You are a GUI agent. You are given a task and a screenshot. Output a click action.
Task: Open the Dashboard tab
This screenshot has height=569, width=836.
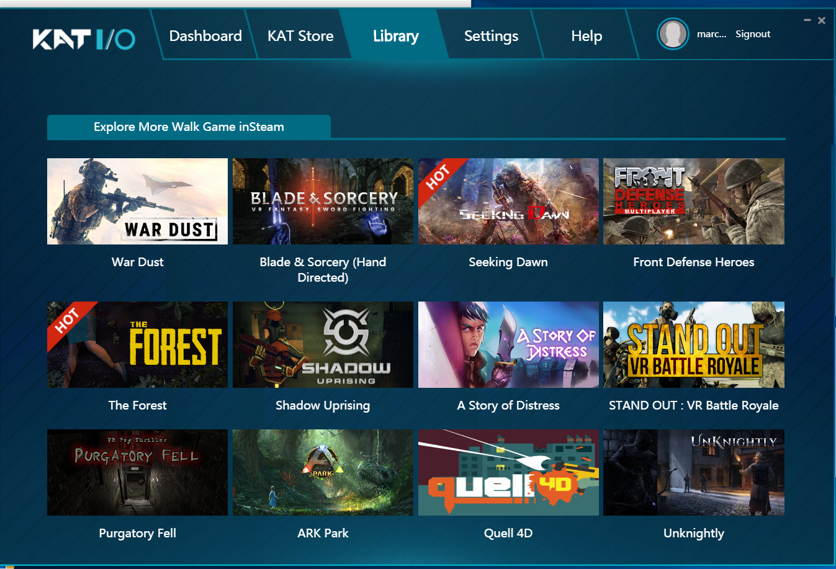tap(205, 36)
